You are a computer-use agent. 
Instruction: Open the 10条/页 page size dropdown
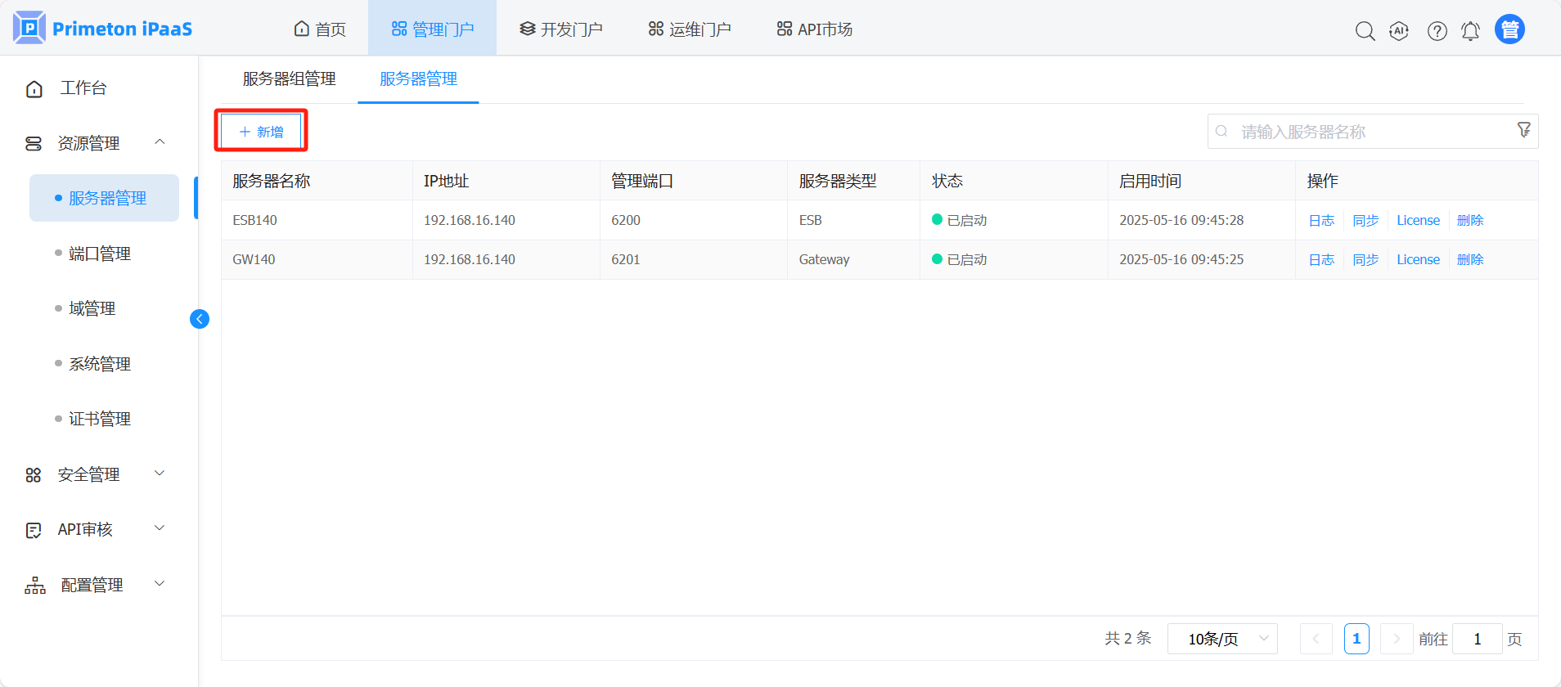point(1222,639)
